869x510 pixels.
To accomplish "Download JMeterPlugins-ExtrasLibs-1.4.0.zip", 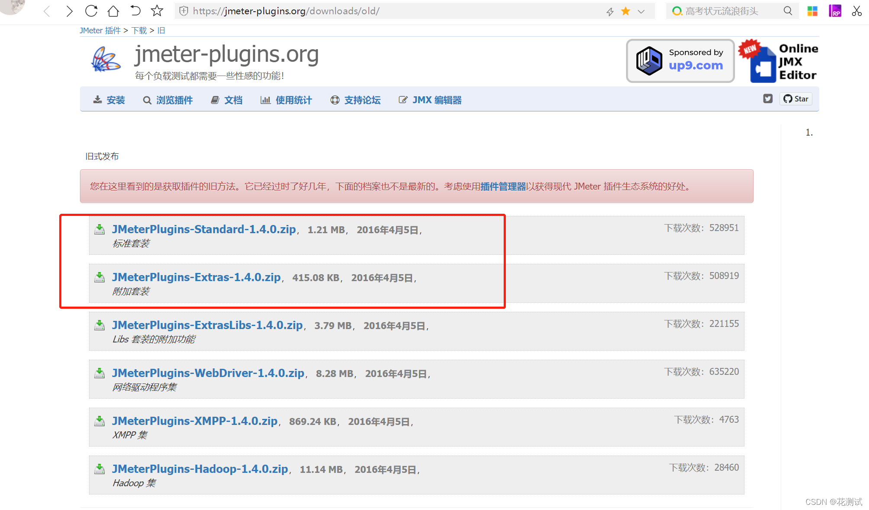I will click(208, 325).
